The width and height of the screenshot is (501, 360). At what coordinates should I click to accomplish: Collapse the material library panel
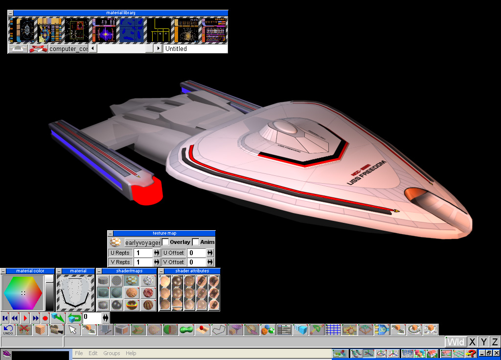(11, 13)
